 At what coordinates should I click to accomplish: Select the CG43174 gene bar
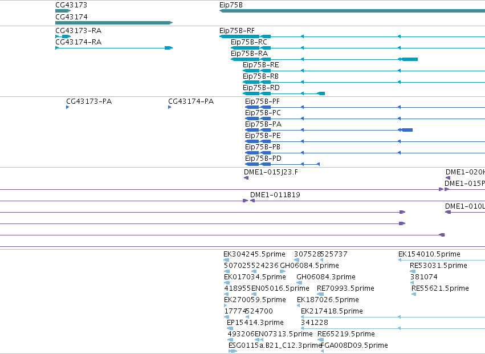(x=114, y=23)
